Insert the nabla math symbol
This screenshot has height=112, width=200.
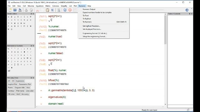coord(8,61)
